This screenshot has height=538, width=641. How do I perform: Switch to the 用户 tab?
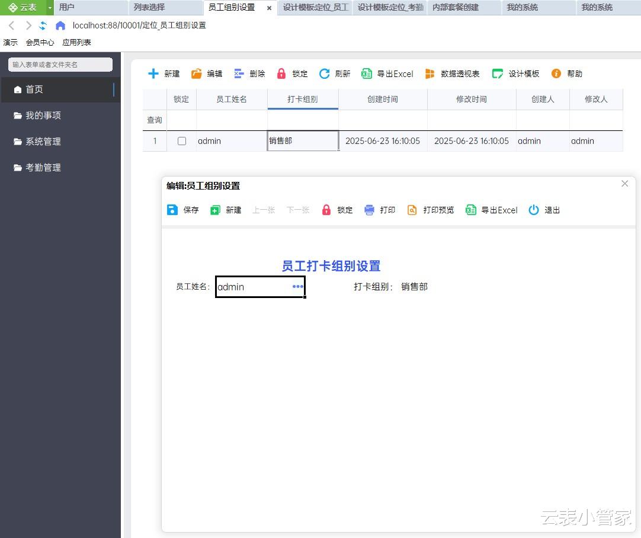(91, 7)
